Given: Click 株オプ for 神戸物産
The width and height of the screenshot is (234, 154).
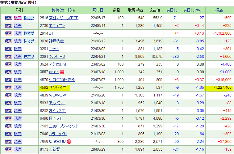Looking at the screenshot, I should pos(29,41).
